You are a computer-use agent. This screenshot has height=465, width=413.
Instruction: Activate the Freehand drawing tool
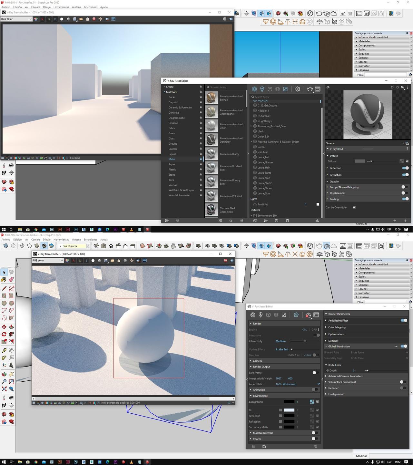pyautogui.click(x=11, y=288)
